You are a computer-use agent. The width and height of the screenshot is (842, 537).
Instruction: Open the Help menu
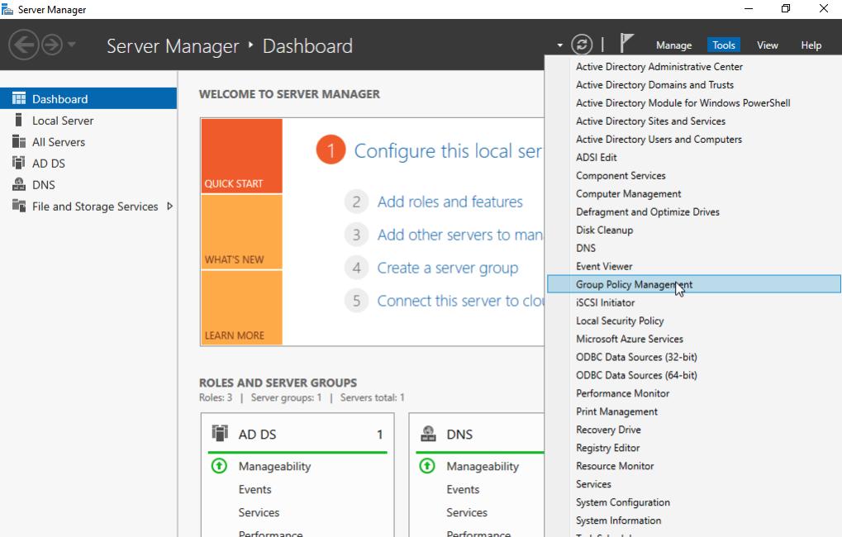click(x=811, y=45)
